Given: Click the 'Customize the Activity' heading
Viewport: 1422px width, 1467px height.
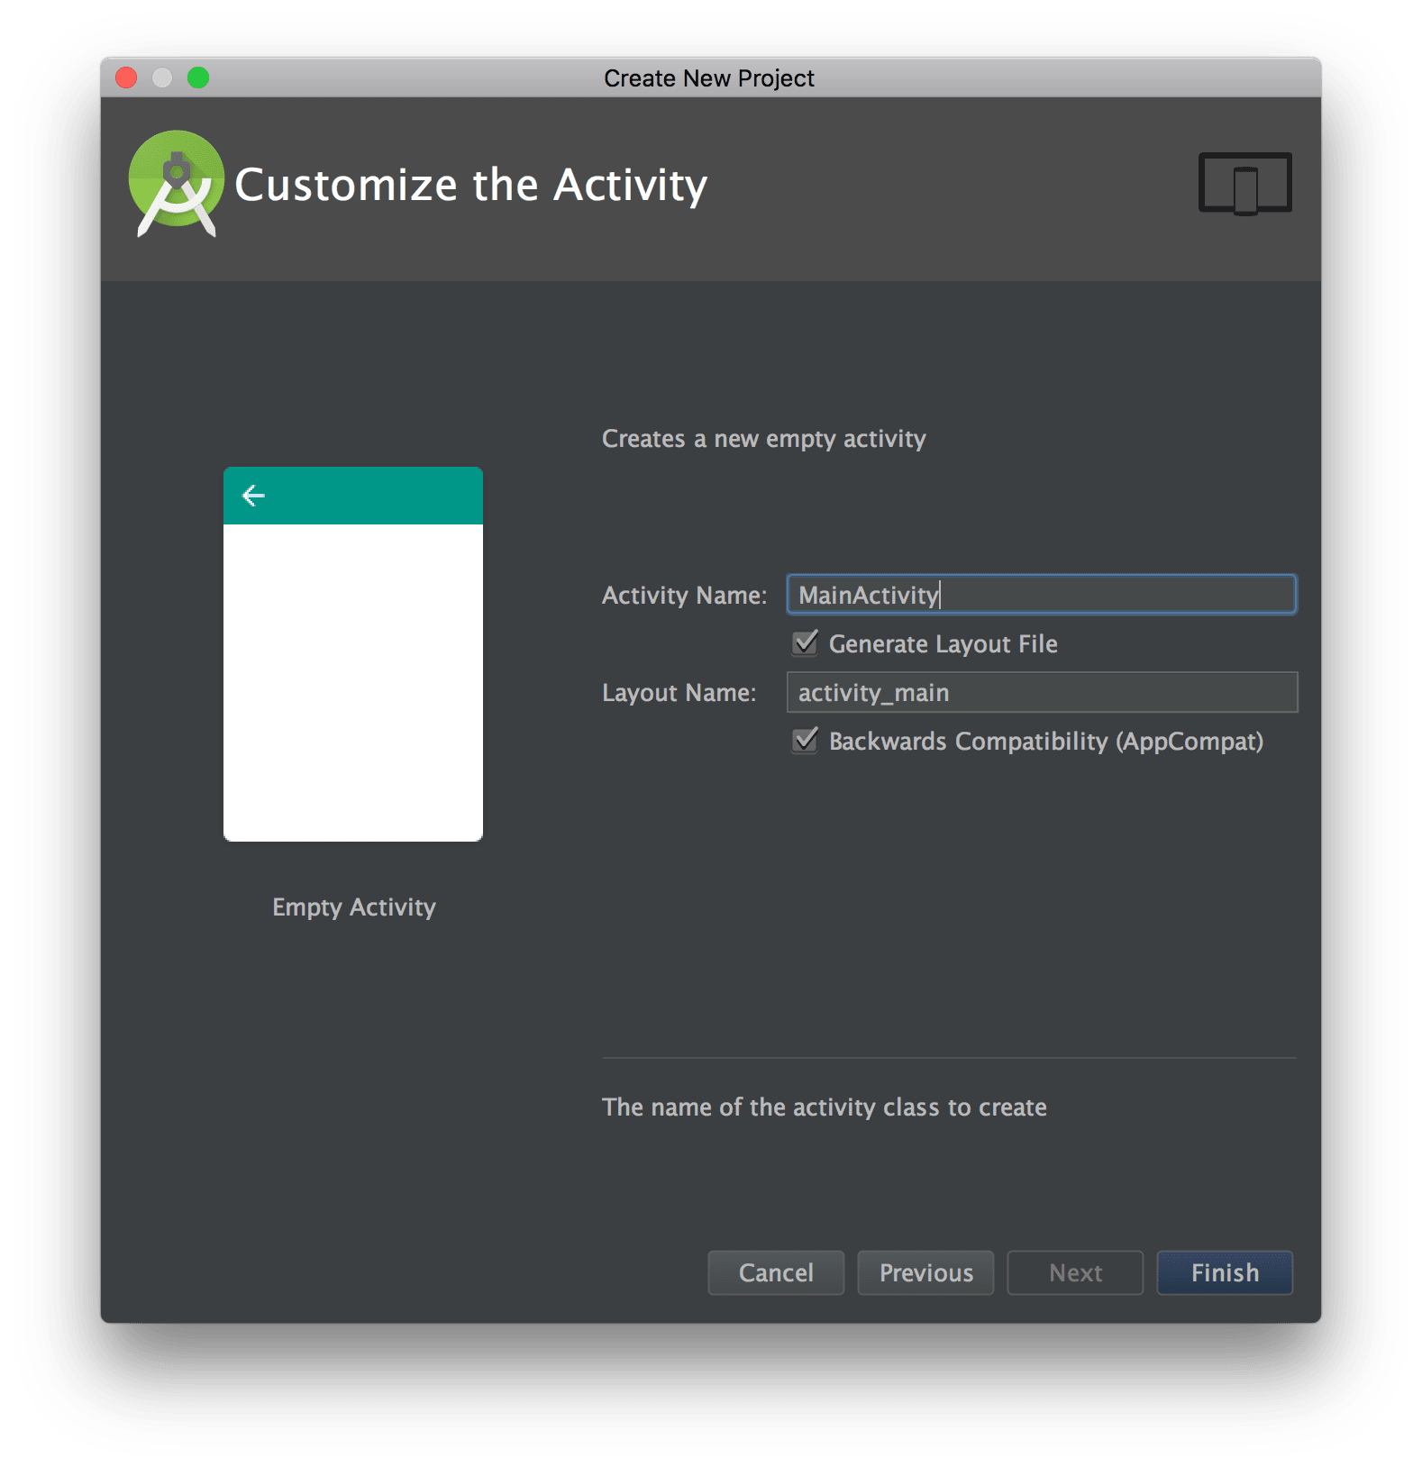Looking at the screenshot, I should pos(471,185).
